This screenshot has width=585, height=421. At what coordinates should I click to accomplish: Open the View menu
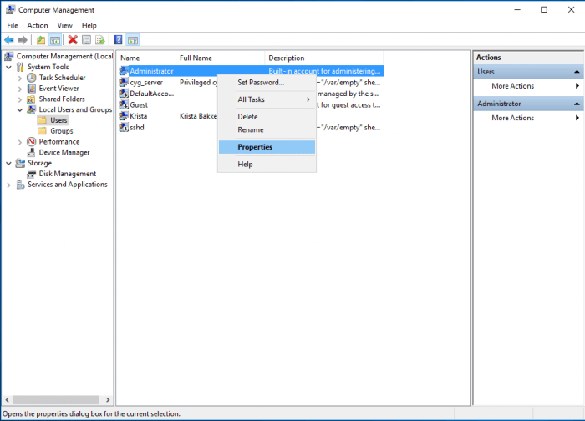pos(64,25)
